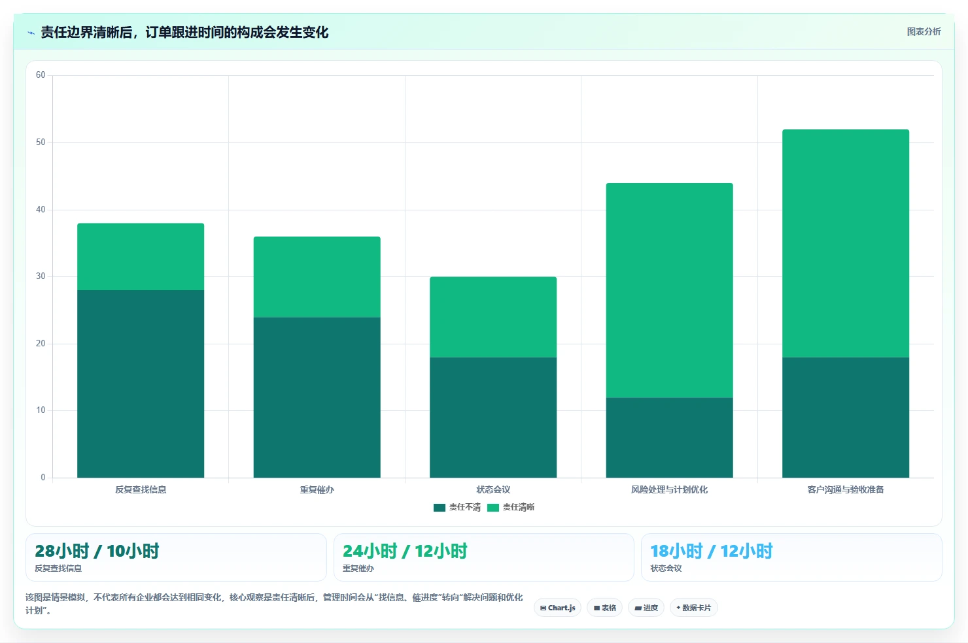The image size is (968, 643).
Task: Toggle the 责任不清 legend item
Action: pos(457,507)
